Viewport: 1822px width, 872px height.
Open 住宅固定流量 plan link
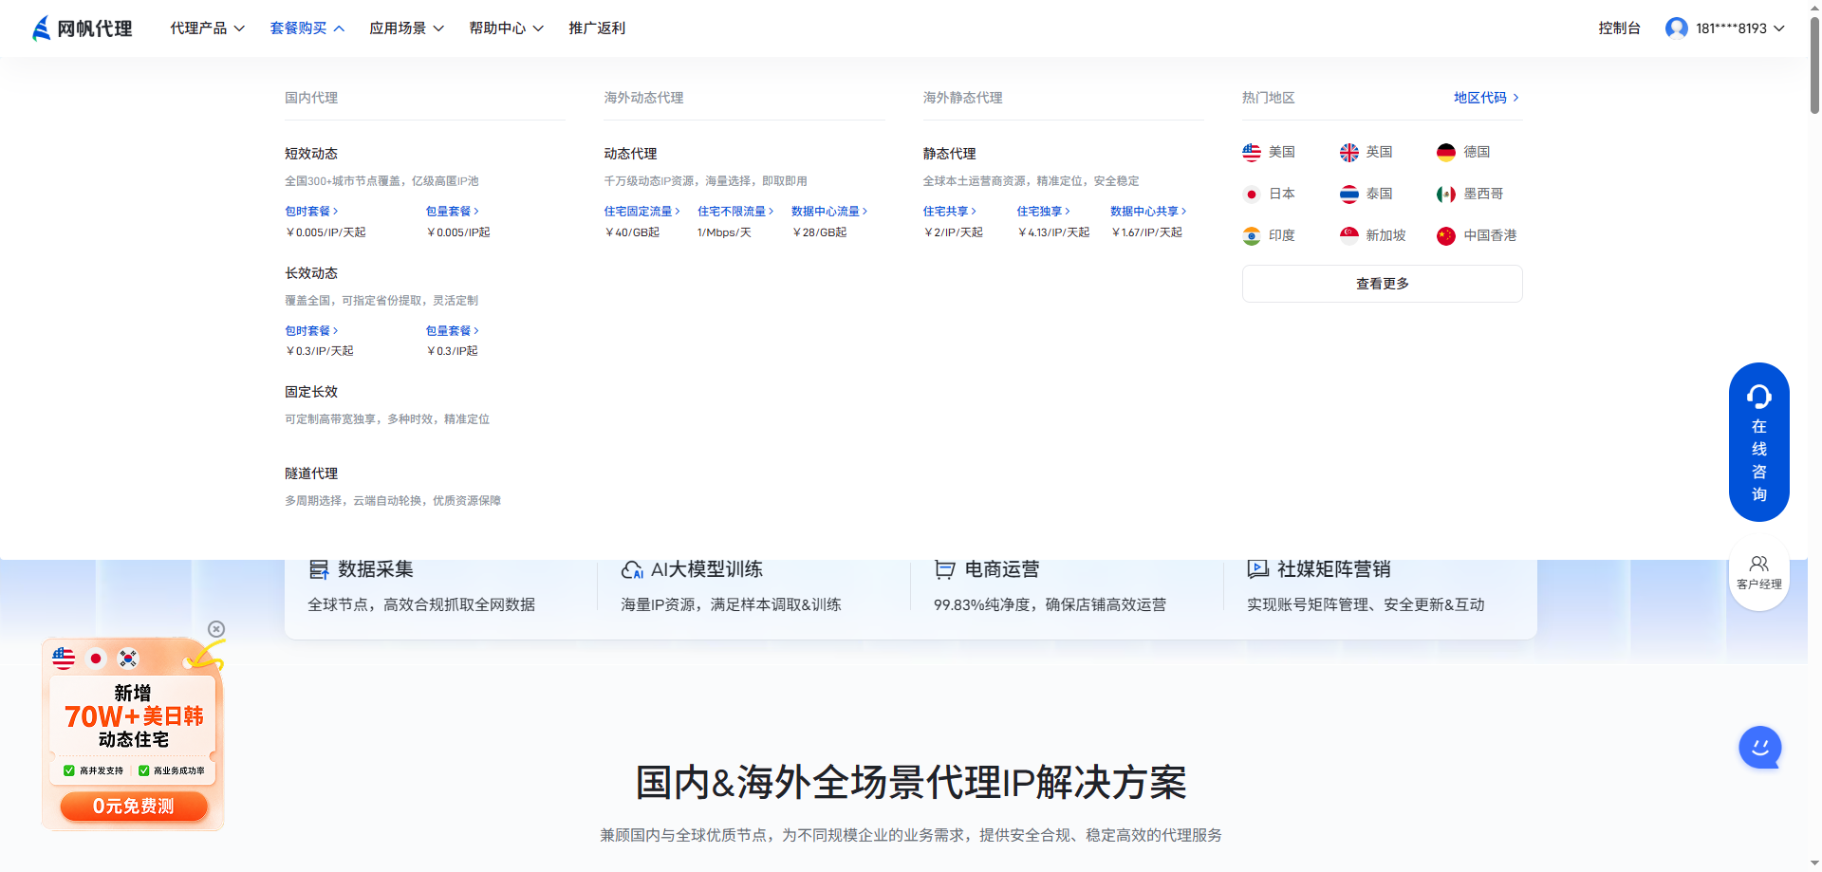(x=641, y=212)
